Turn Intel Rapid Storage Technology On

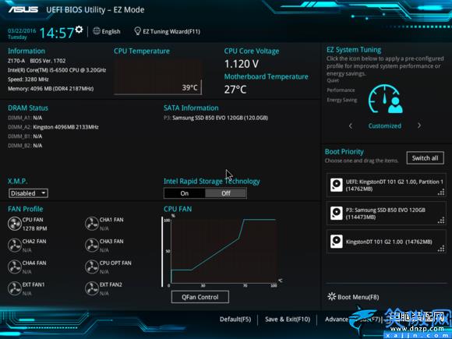coord(185,193)
